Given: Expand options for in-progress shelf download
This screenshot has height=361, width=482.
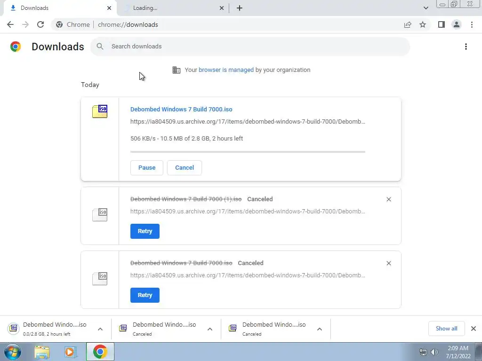Looking at the screenshot, I should click(x=100, y=329).
